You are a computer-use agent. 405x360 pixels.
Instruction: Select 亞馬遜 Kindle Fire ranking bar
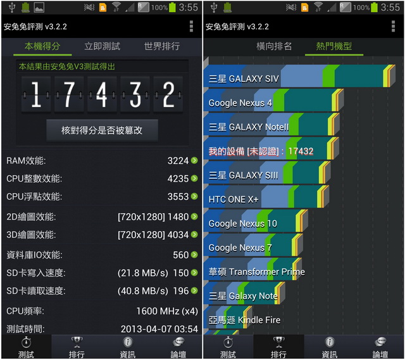pyautogui.click(x=228, y=318)
